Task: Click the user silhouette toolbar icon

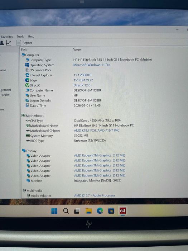Action: (x=2, y=43)
